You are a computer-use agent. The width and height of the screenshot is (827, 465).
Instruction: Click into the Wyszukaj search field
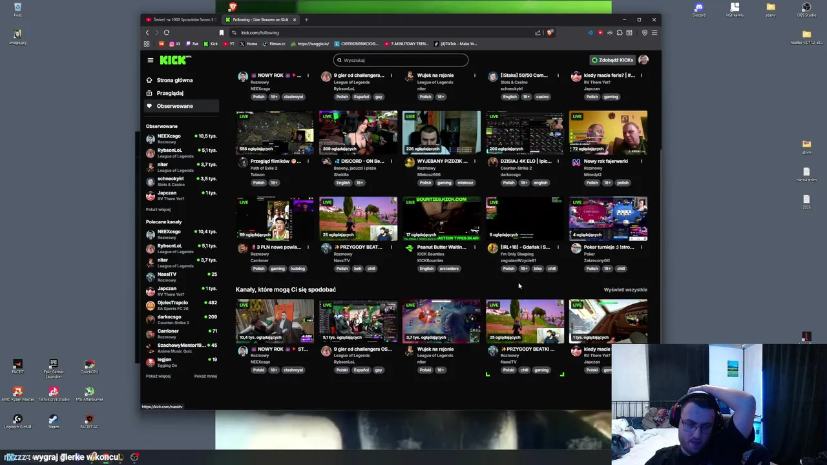[401, 60]
